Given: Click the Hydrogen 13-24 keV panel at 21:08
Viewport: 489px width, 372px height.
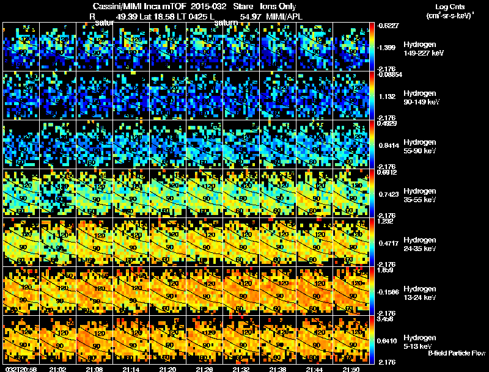Looking at the screenshot, I should (x=95, y=291).
